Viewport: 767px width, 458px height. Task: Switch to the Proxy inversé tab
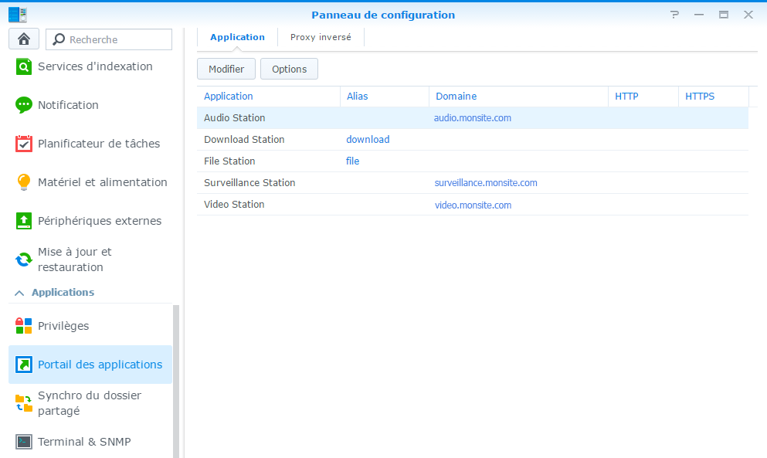321,37
